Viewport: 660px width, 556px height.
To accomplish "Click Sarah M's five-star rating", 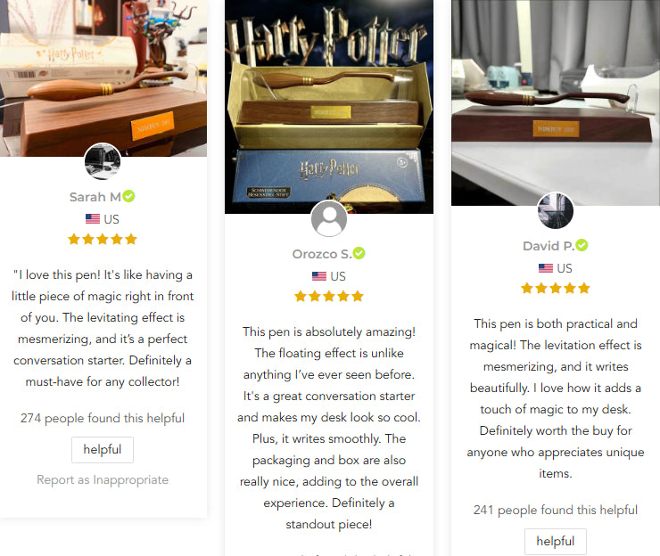I will [x=103, y=240].
